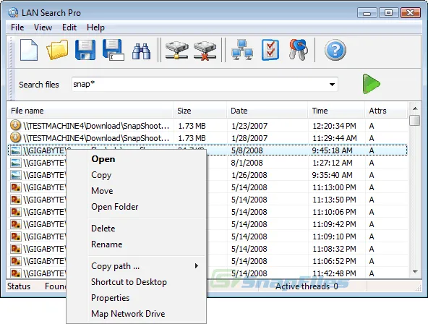Click the New search blank page icon

pyautogui.click(x=29, y=50)
